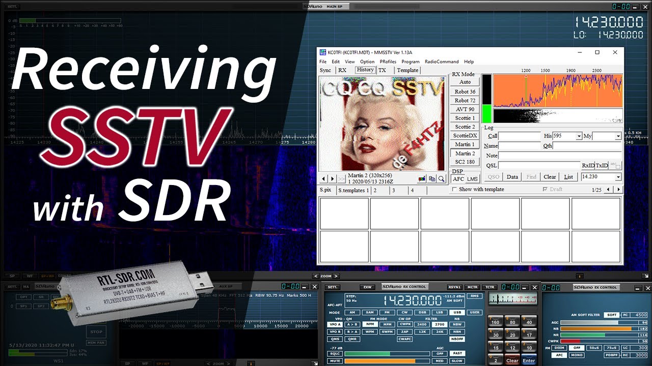
Task: Open the 14.230 frequency dropdown
Action: 618,177
